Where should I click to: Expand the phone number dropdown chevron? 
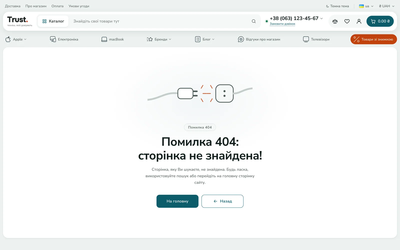pyautogui.click(x=321, y=18)
